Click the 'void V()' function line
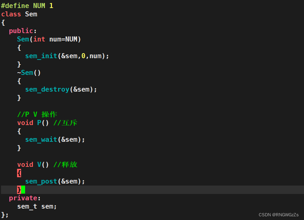 pyautogui.click(x=33, y=164)
